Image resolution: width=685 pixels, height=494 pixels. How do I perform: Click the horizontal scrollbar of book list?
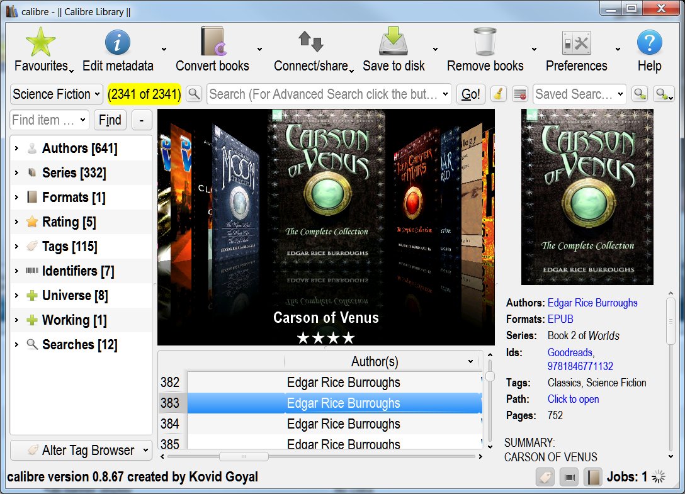(243, 456)
